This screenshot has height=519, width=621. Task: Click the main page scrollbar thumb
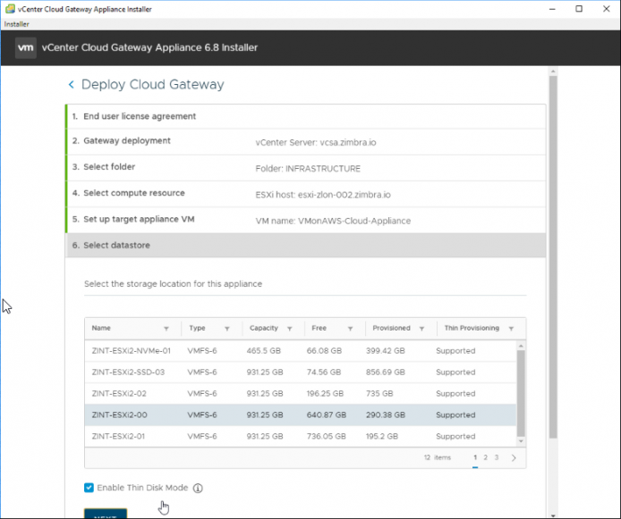point(553,257)
